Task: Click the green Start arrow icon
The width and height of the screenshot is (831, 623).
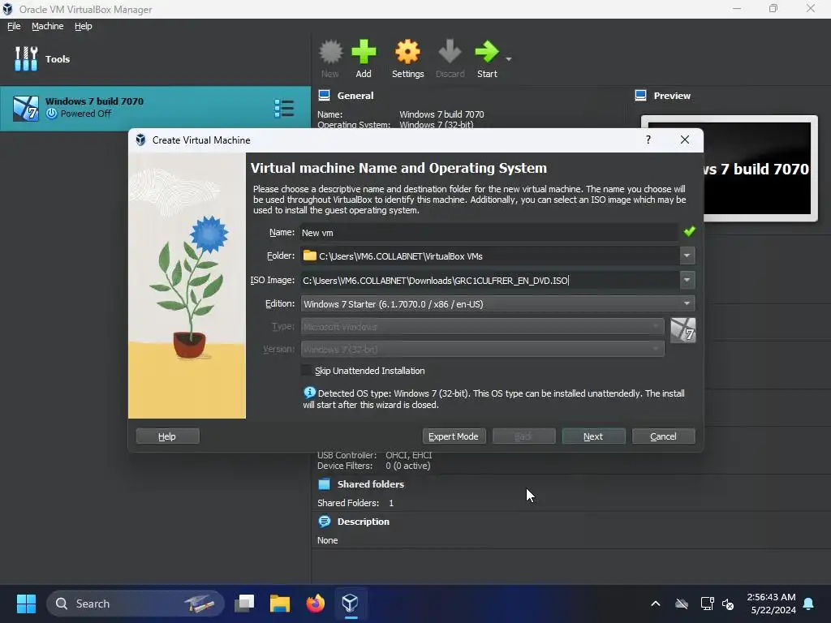Action: (x=487, y=52)
